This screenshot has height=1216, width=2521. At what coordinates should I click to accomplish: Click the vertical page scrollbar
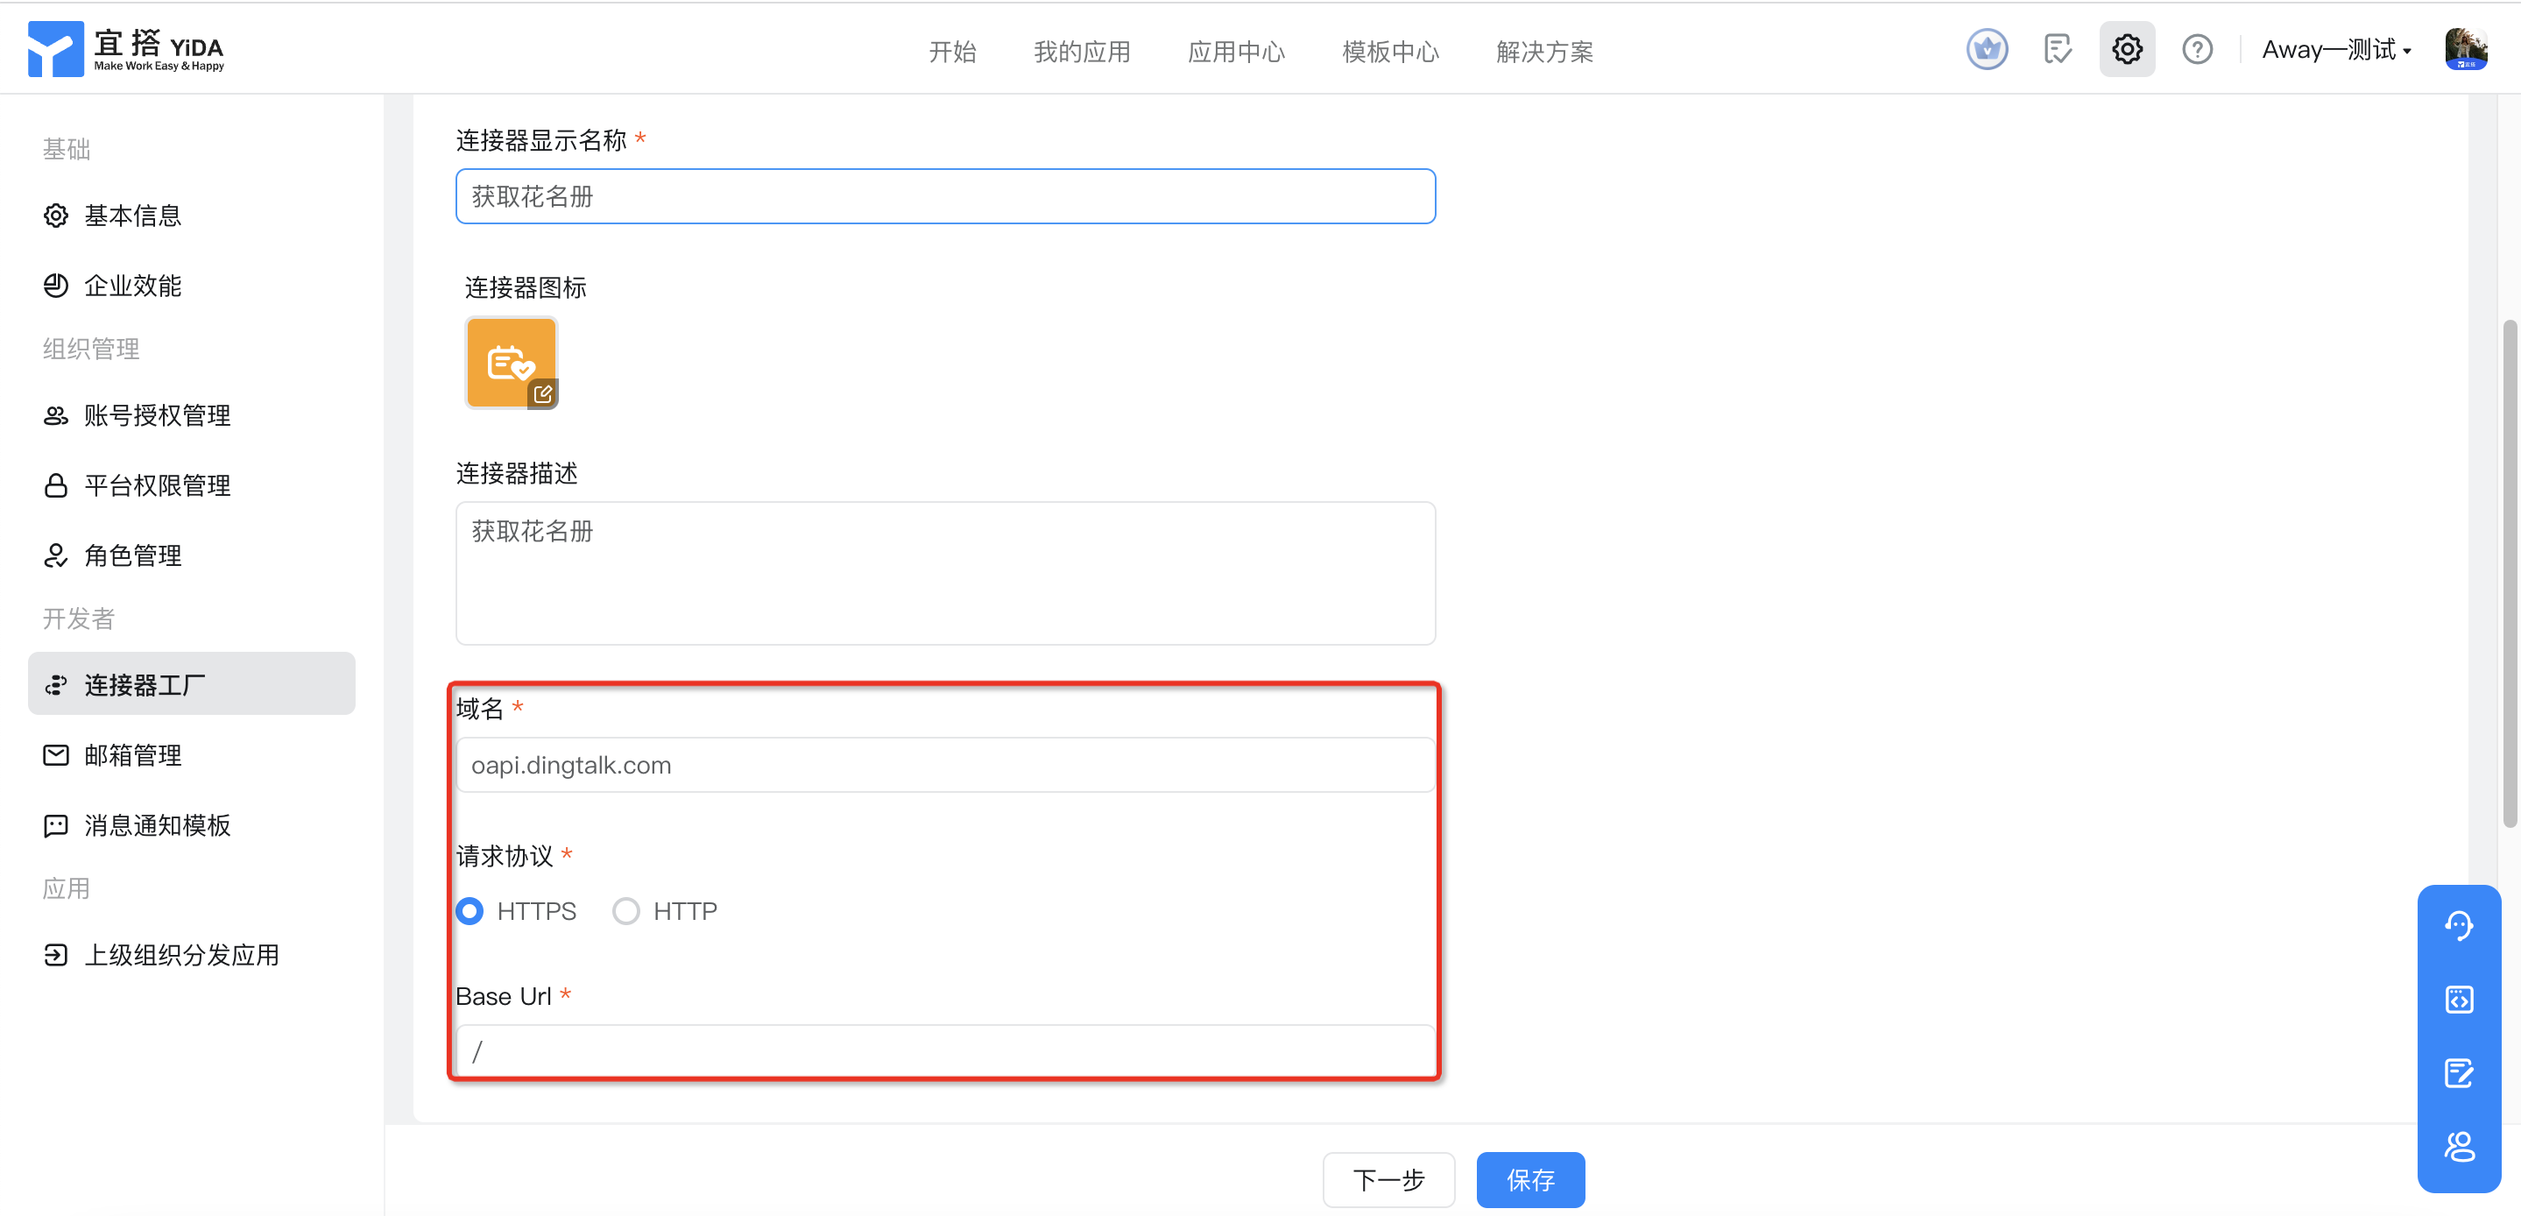2510,573
